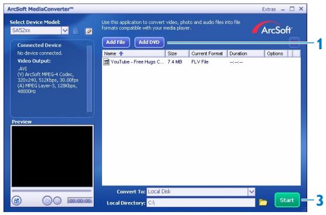Expand the Convert To dropdown arrow
Viewport: 326px width, 215px height.
pos(252,192)
